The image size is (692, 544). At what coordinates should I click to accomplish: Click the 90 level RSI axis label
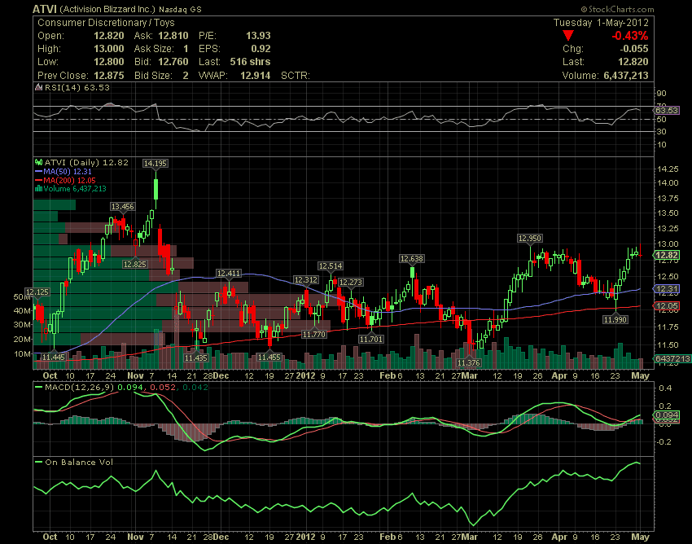click(x=662, y=93)
